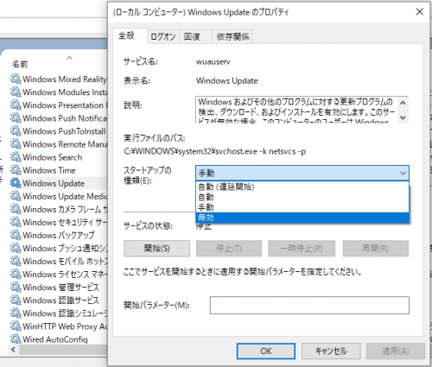This screenshot has width=432, height=367.
Task: Click the 一時停止(P) button
Action: [302, 249]
